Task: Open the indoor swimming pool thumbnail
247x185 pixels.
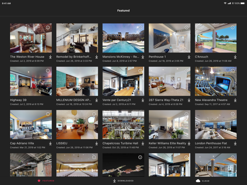Action: tap(216, 165)
